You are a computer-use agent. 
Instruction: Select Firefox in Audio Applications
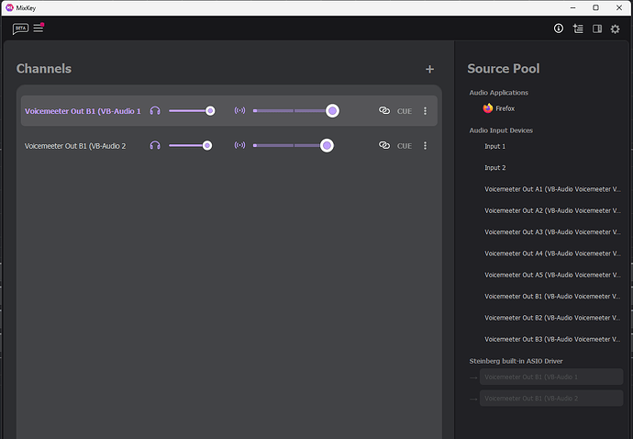pos(504,108)
